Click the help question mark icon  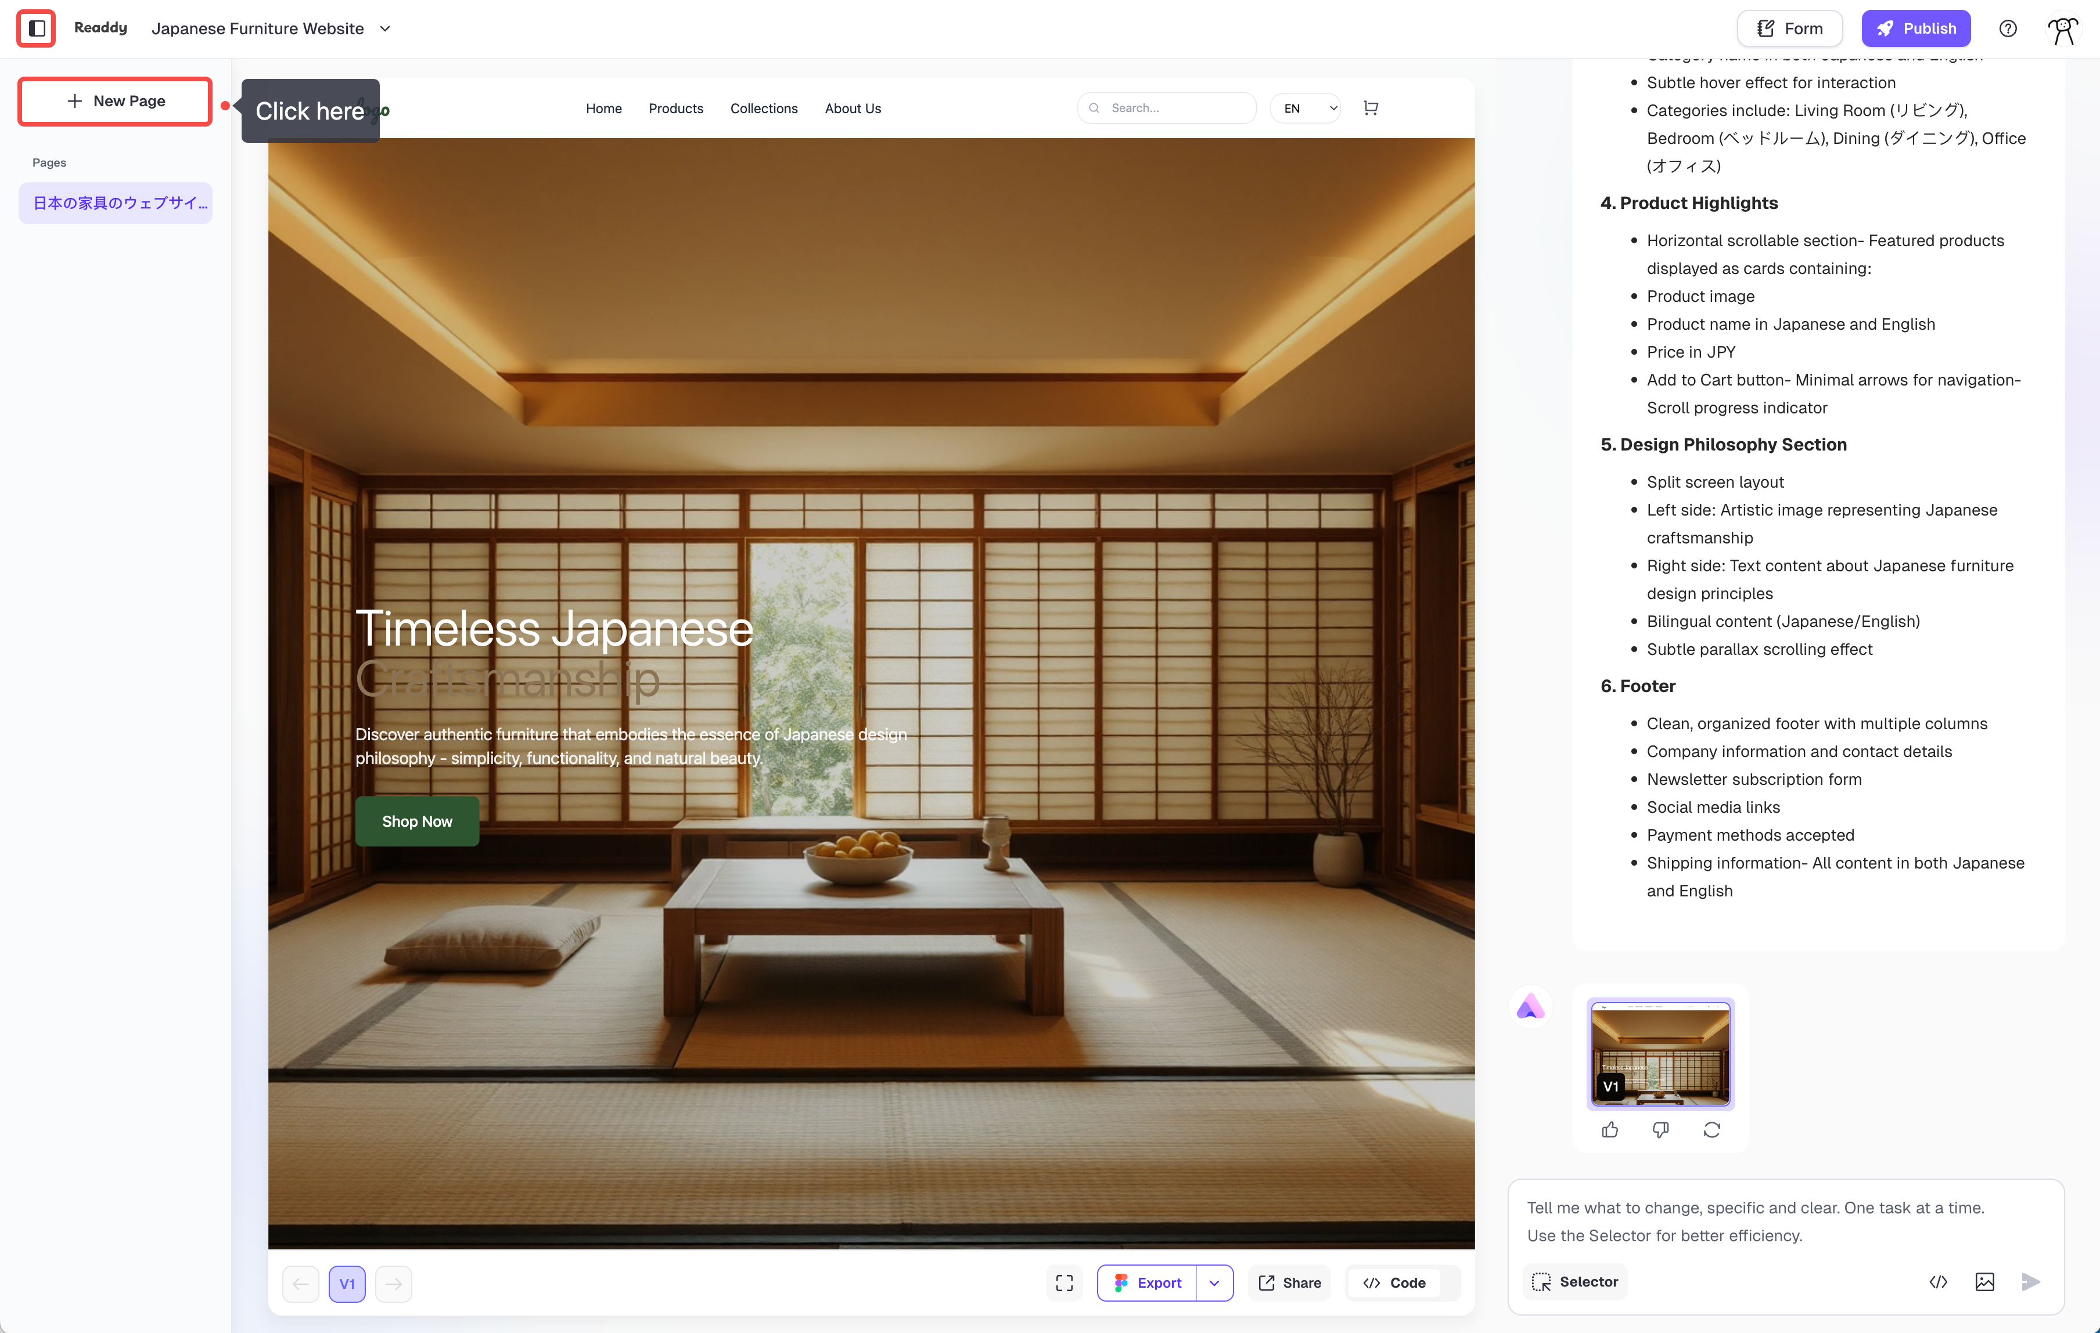[2008, 29]
